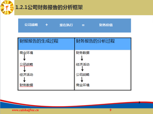Click 经济活动 in the right column
This screenshot has width=153, height=114.
83,65
